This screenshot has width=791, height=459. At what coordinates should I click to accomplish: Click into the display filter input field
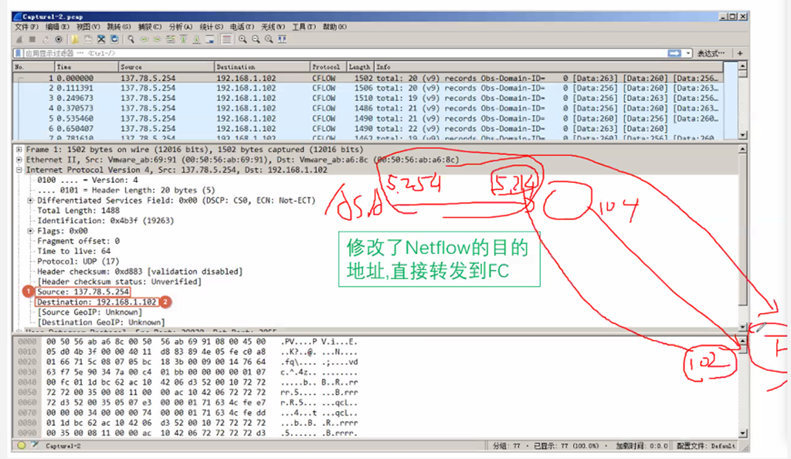(x=345, y=53)
